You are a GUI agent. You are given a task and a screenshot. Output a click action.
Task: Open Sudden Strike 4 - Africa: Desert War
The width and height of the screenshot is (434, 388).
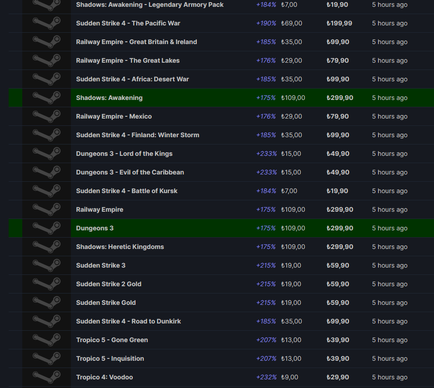[132, 79]
